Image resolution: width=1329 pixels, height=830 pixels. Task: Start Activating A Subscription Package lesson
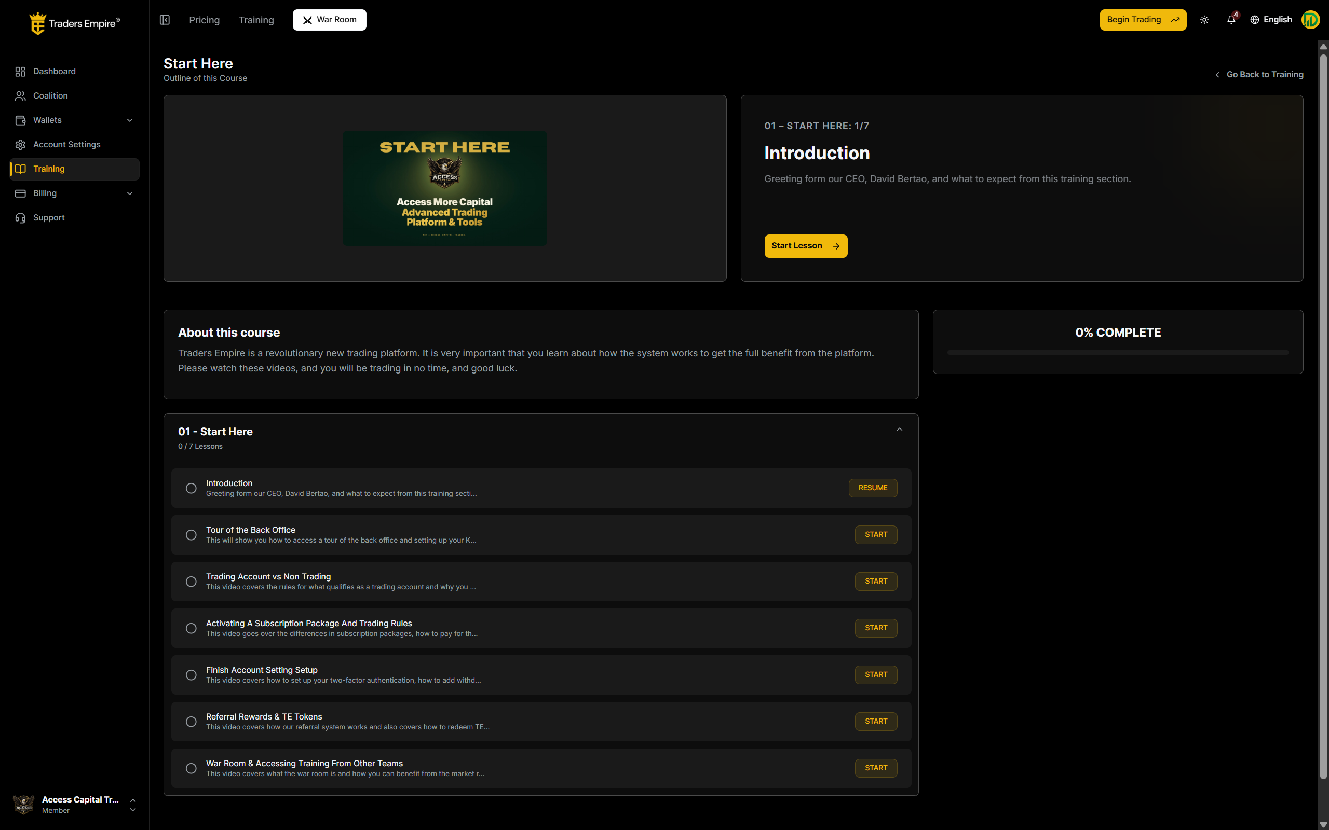pyautogui.click(x=876, y=628)
